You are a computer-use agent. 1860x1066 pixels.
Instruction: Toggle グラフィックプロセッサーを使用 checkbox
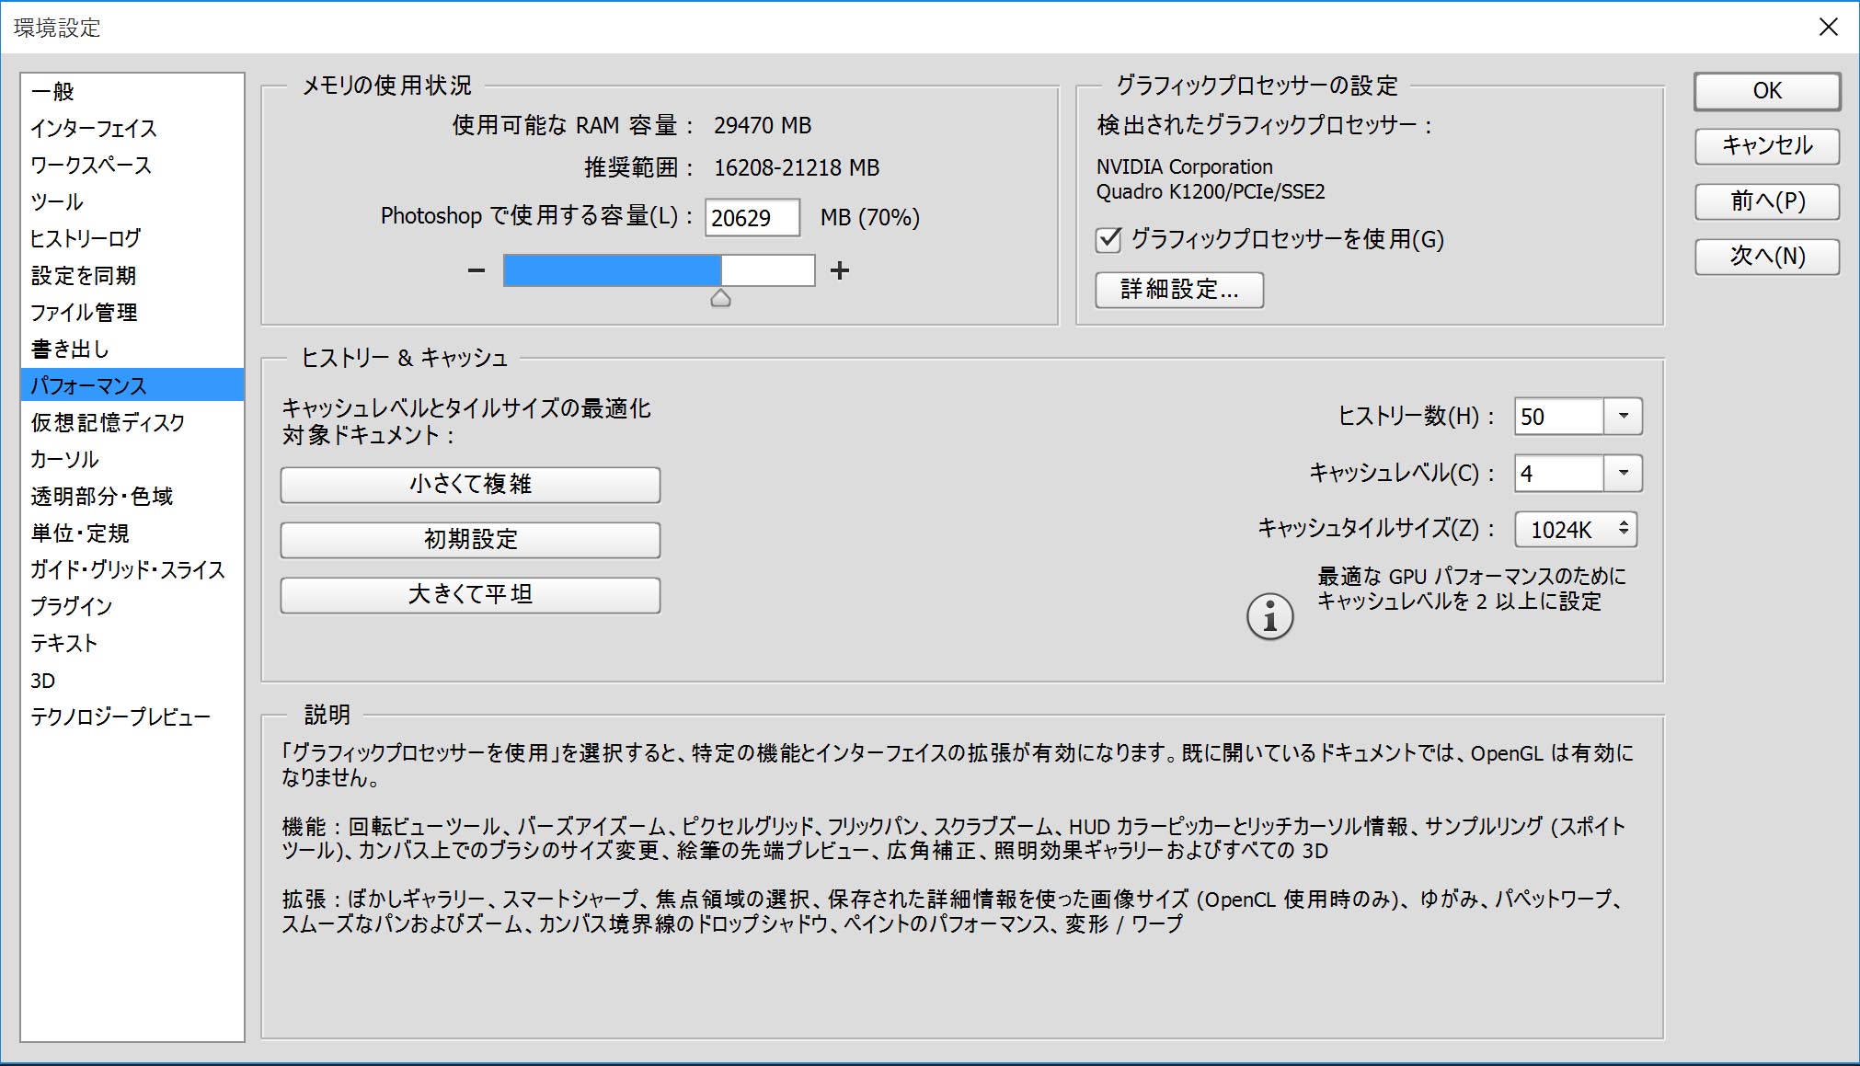point(1107,239)
